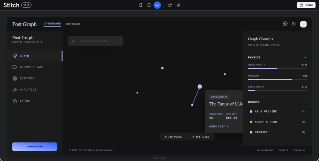Screen dimensions: 319x161
Task: Click the Open Post link
Action: click(x=219, y=127)
